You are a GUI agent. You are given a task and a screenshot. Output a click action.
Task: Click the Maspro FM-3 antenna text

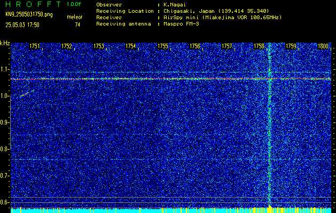(x=181, y=24)
